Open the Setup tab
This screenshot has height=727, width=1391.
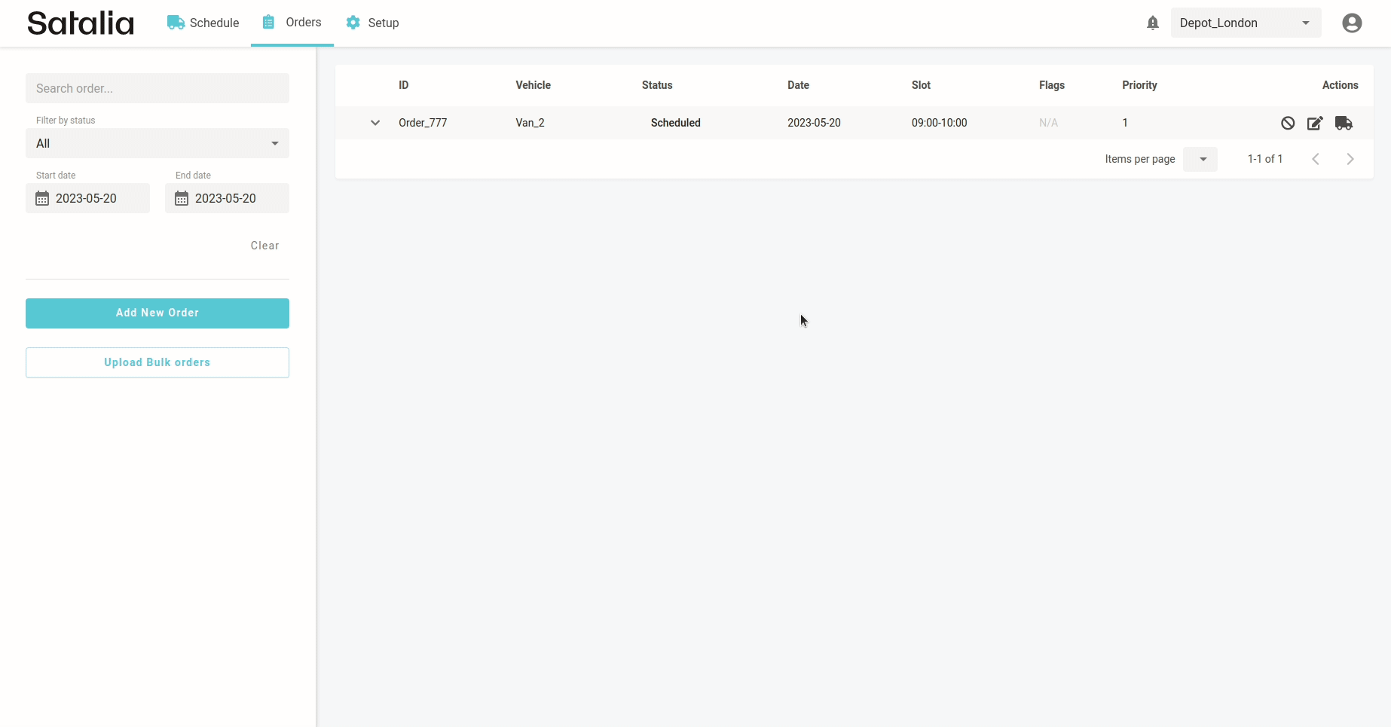(372, 23)
